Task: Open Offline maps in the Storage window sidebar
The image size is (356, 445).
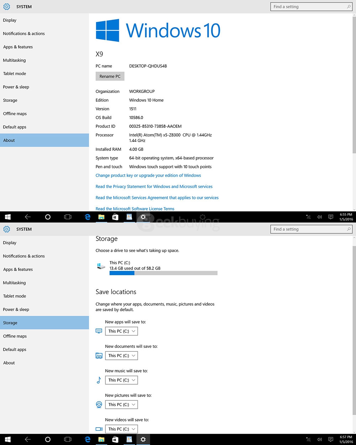Action: 44,336
